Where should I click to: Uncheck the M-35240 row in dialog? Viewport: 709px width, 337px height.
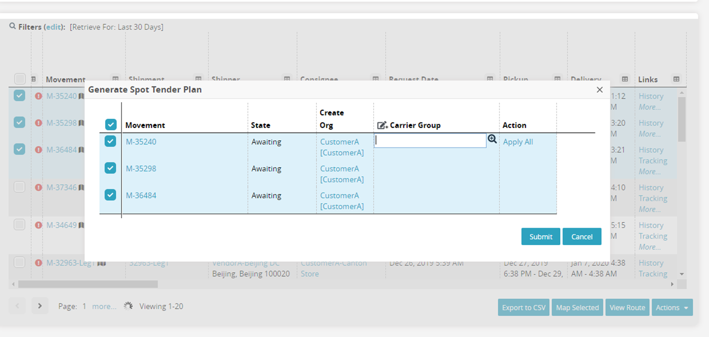coord(111,142)
